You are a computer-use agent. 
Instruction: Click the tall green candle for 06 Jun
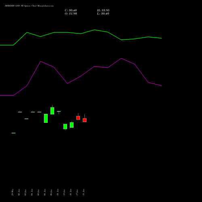point(46,118)
